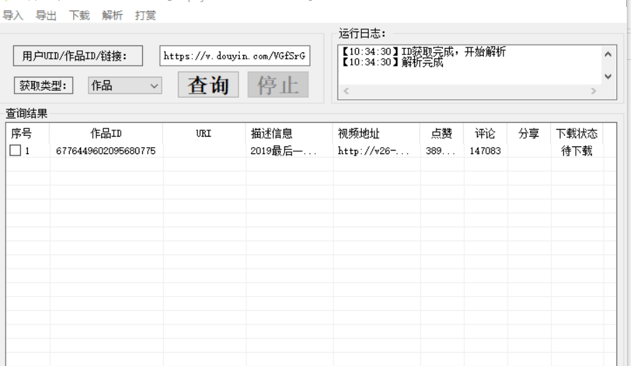Click the 用户UID/作品ID/链接 label button
Screen dimensions: 631x366
(x=78, y=56)
